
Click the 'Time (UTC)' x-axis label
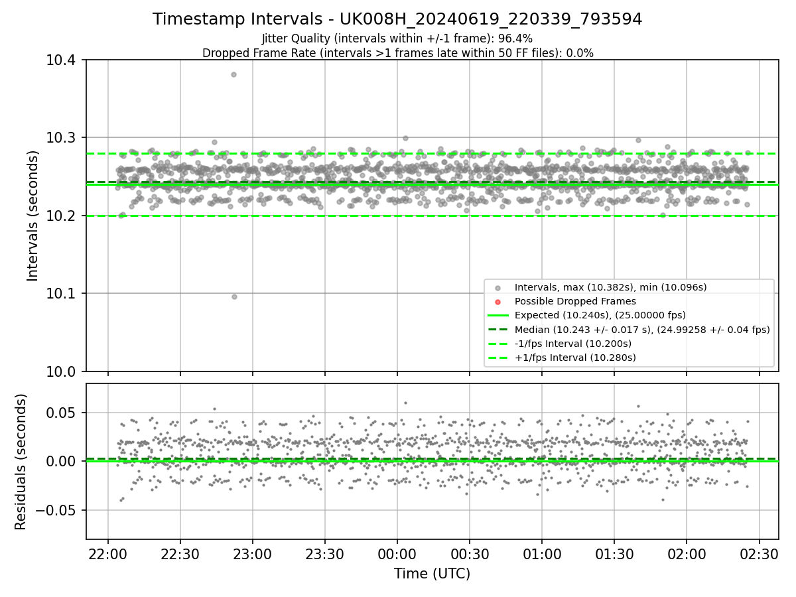(432, 574)
